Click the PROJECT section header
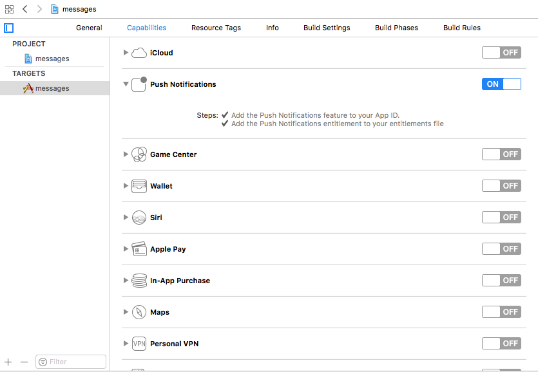Viewport: 538px width, 372px height. (29, 44)
